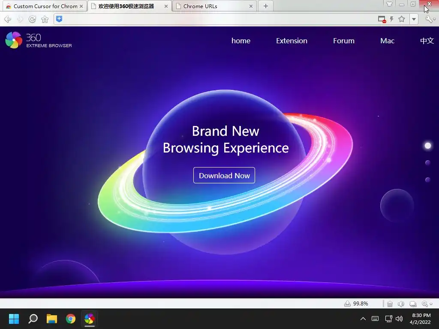Click in the address bar field
The height and width of the screenshot is (329, 439).
[218, 19]
